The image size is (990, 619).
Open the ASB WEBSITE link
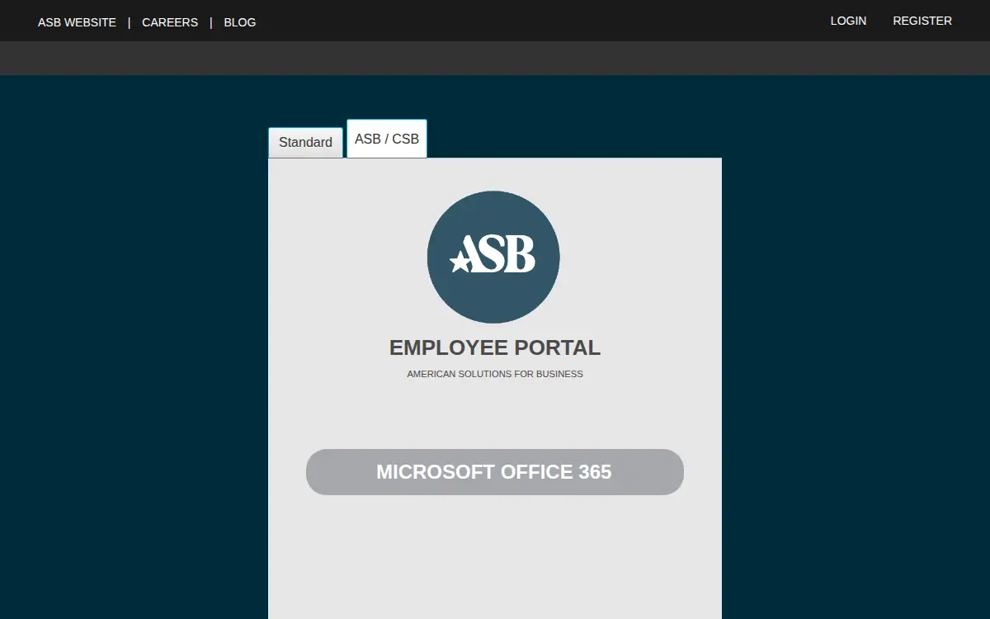(x=77, y=22)
